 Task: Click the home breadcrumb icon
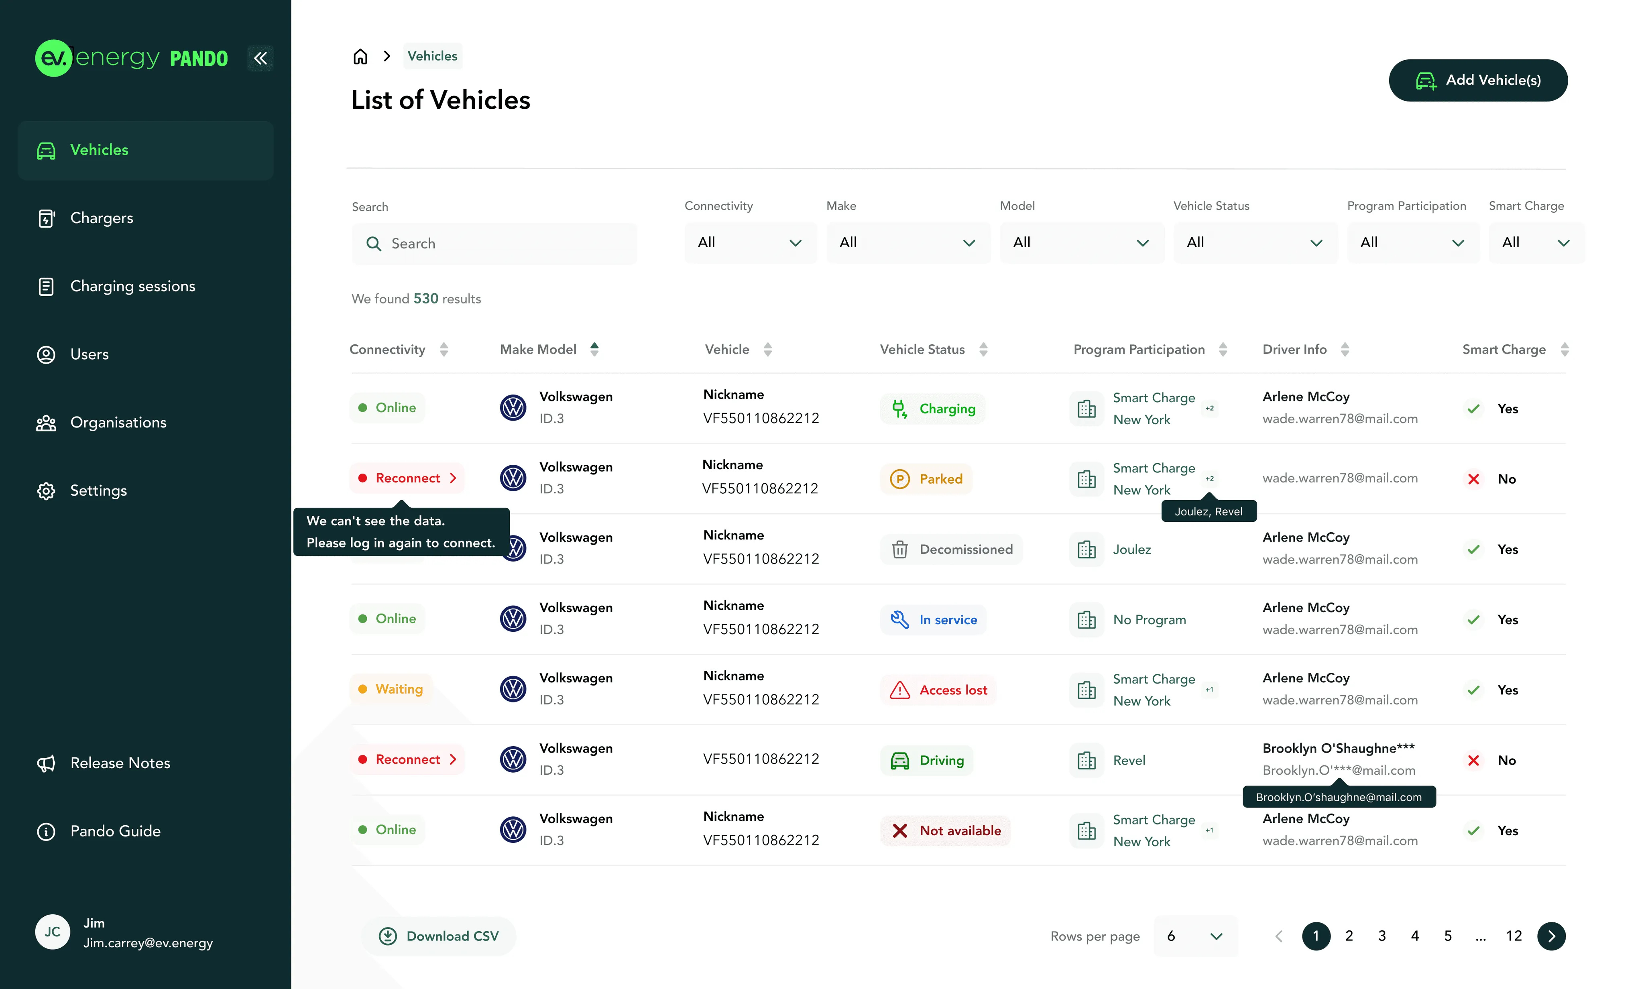(360, 56)
